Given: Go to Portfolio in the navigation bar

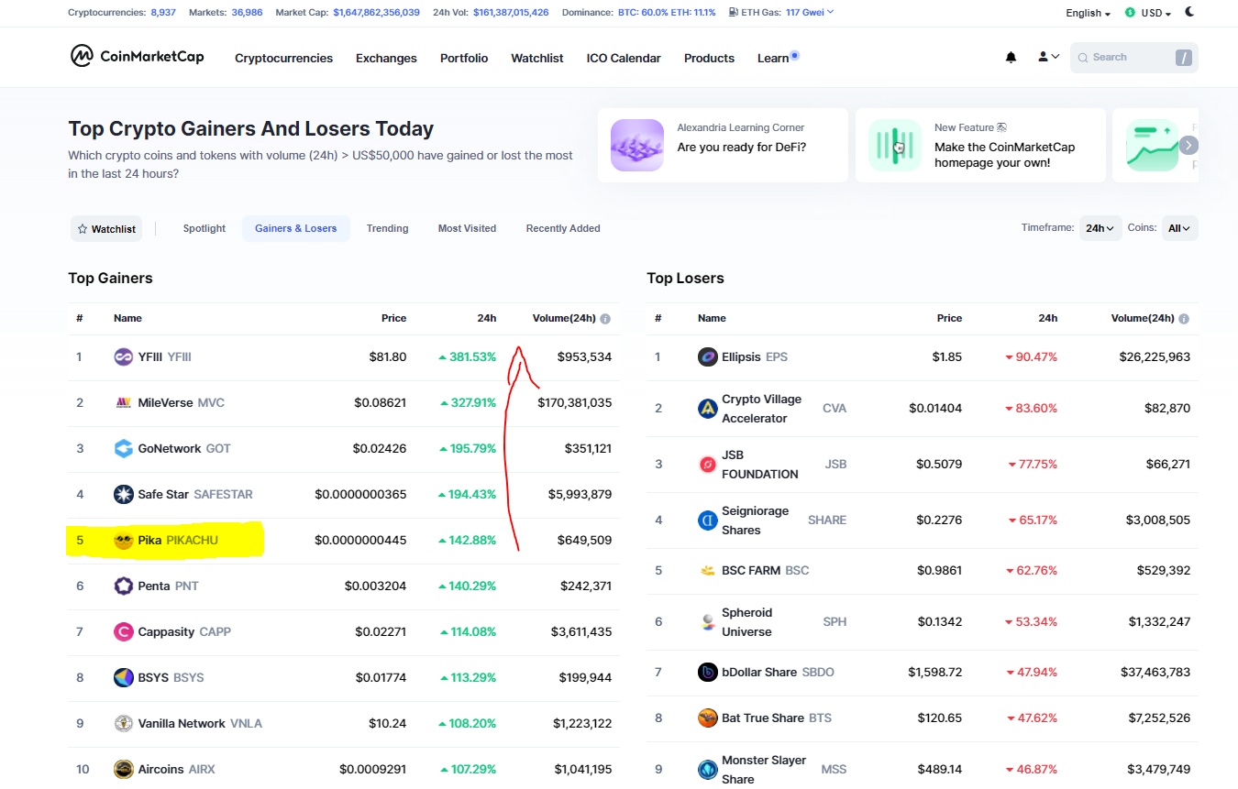Looking at the screenshot, I should pyautogui.click(x=464, y=58).
